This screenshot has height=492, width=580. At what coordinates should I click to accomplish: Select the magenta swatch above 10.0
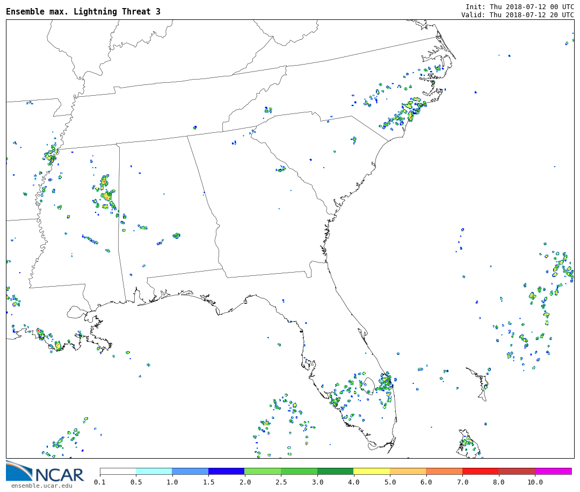pos(553,471)
